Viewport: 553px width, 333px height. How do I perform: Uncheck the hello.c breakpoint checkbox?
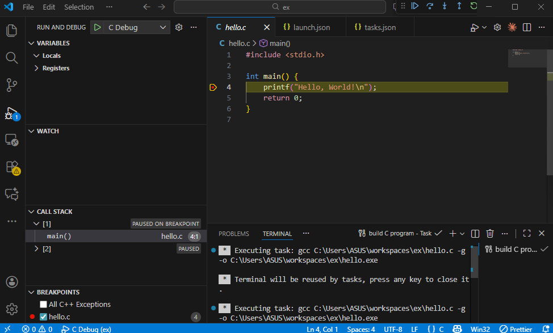tap(44, 317)
